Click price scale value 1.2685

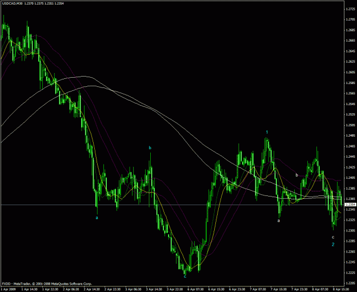pyautogui.click(x=349, y=30)
